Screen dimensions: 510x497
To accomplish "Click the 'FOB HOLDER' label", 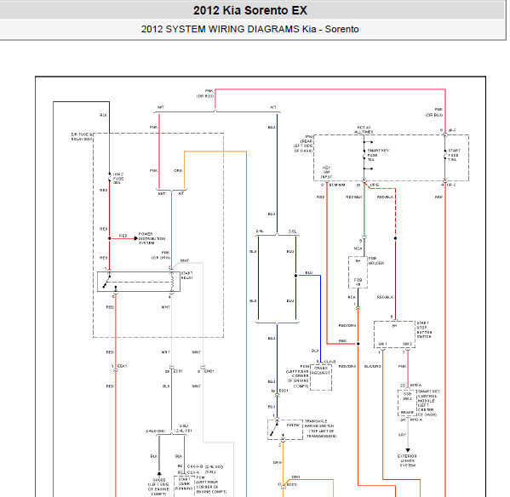I will coord(376,260).
